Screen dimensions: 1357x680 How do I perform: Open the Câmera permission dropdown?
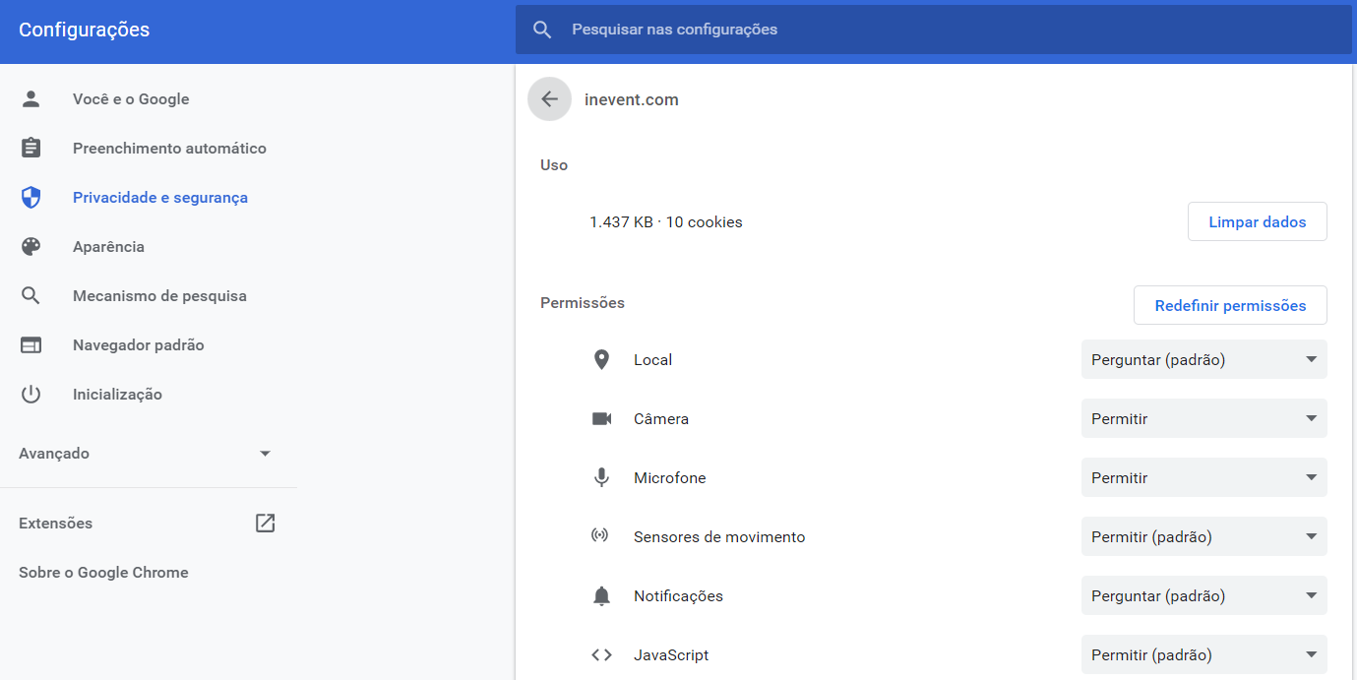tap(1203, 419)
